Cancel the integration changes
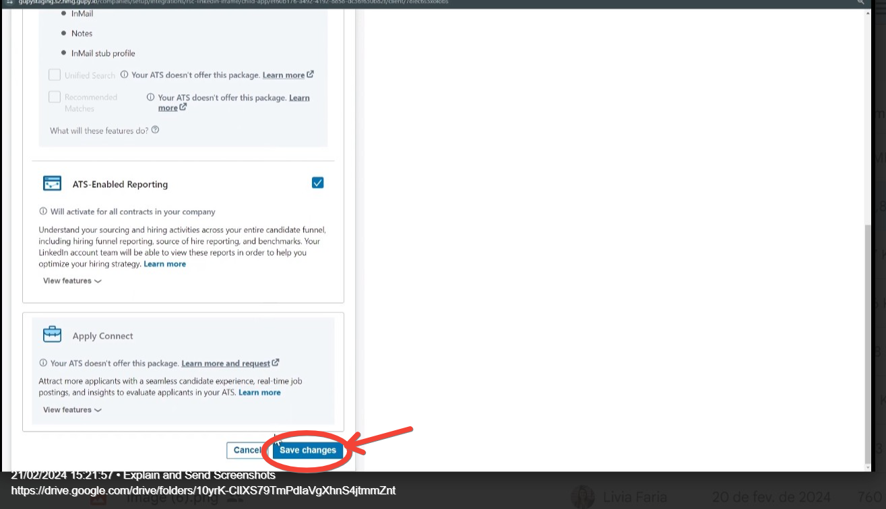 click(x=247, y=450)
